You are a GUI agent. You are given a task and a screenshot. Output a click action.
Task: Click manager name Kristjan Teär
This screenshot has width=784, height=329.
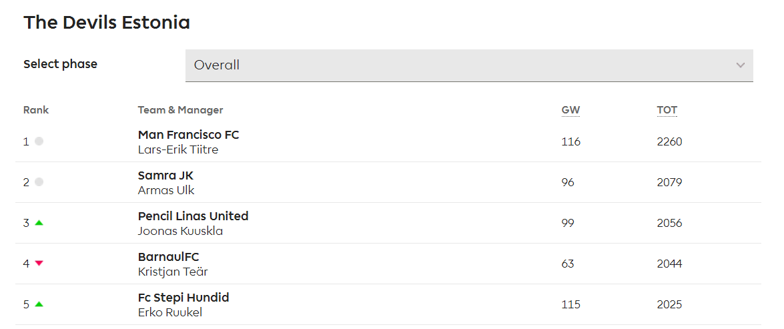pyautogui.click(x=173, y=272)
